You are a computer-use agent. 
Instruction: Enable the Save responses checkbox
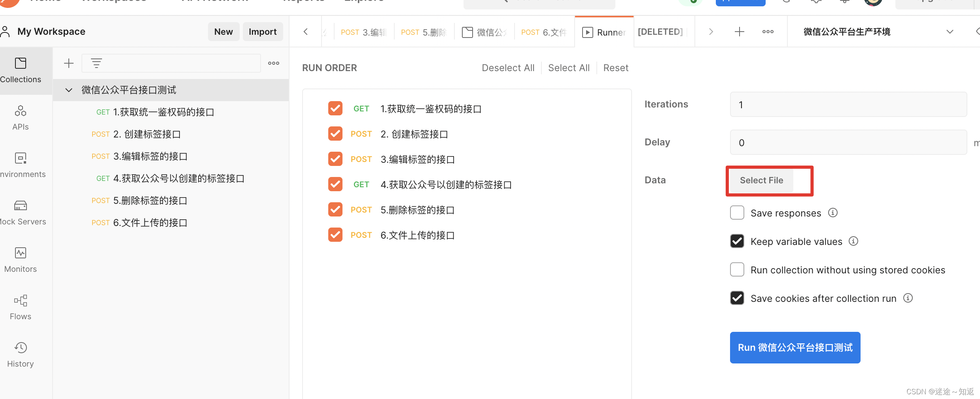click(737, 213)
